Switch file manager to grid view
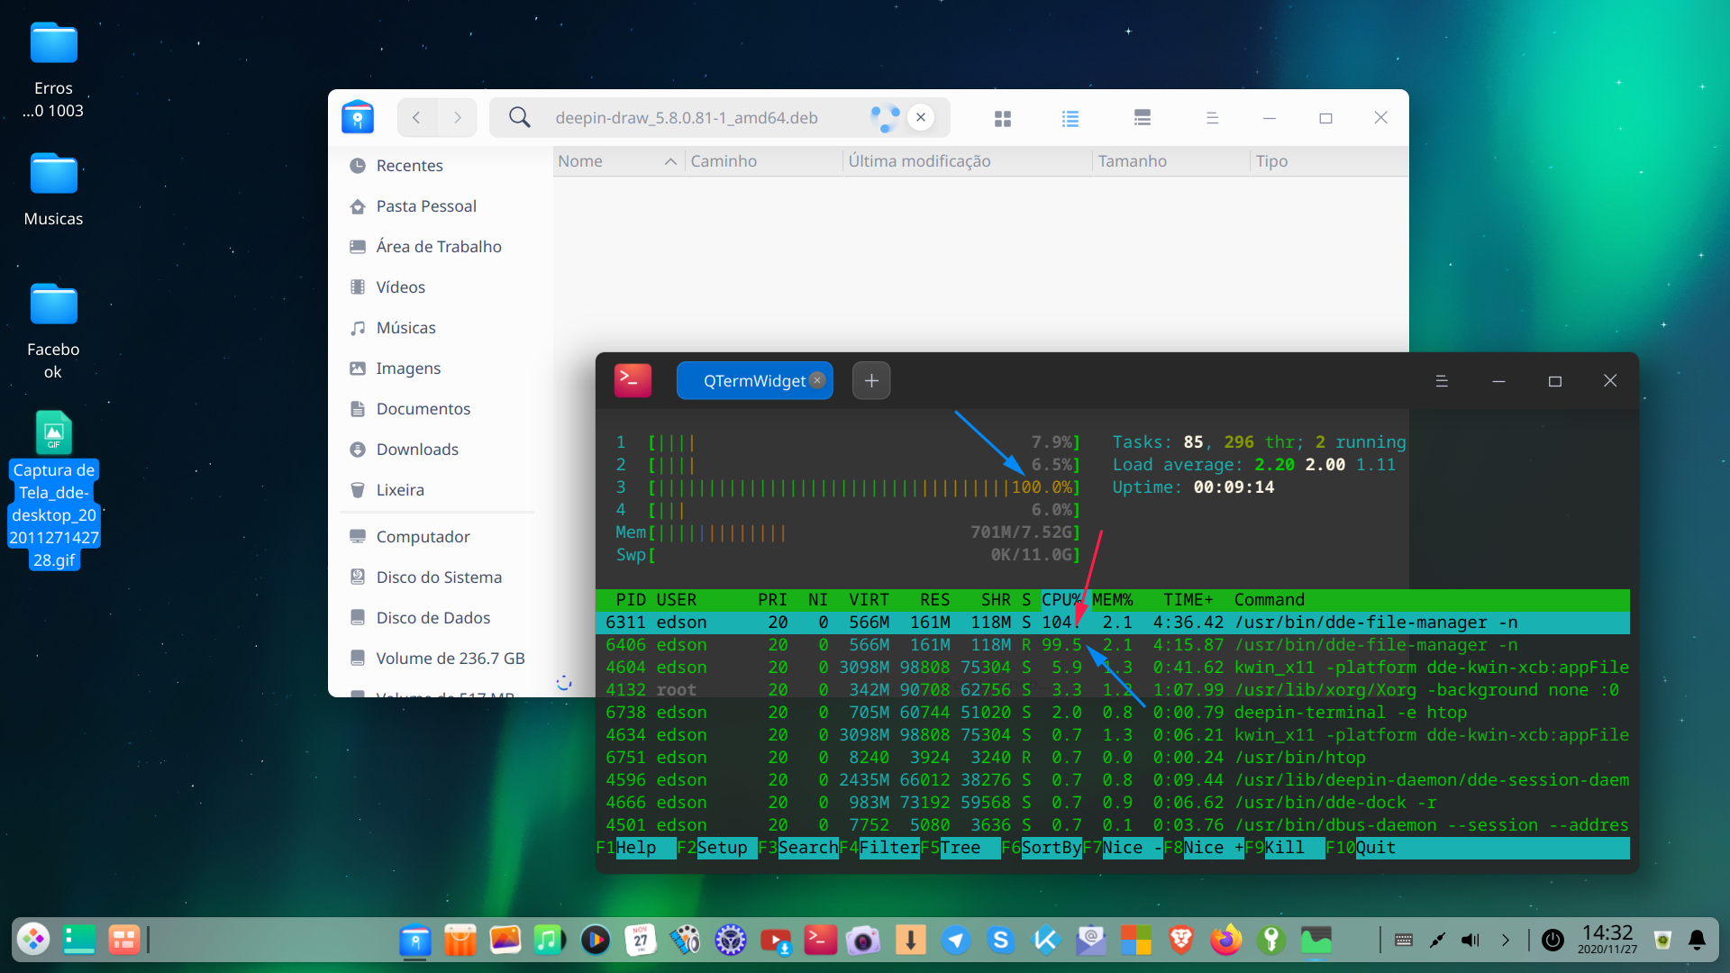Viewport: 1730px width, 973px height. click(x=1003, y=117)
